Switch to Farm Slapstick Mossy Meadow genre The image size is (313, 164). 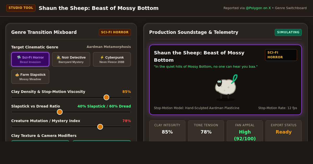click(x=30, y=77)
